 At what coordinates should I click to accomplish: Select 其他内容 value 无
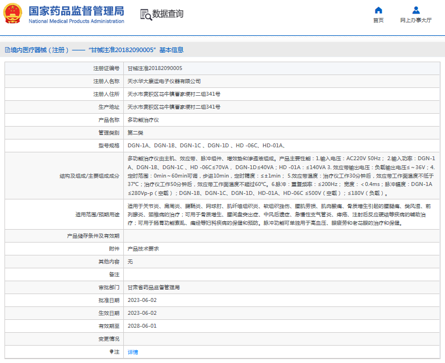pyautogui.click(x=130, y=262)
